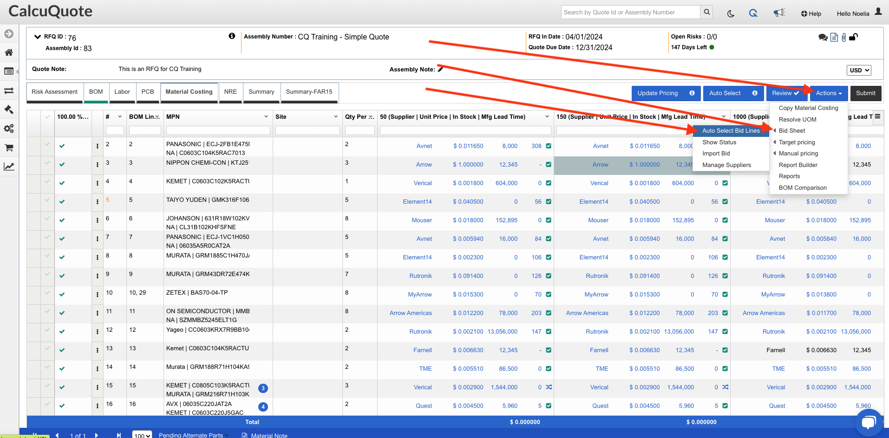Open row menu dots for line 2

click(x=98, y=146)
